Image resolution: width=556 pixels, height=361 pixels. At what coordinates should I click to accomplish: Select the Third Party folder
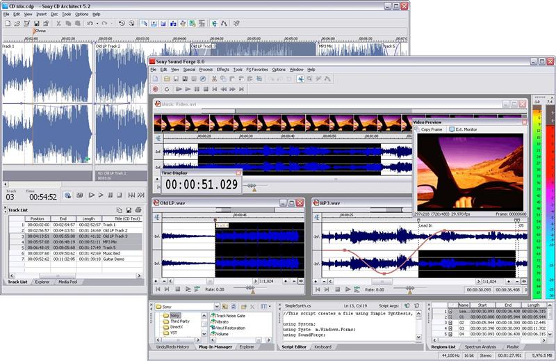[x=177, y=321]
